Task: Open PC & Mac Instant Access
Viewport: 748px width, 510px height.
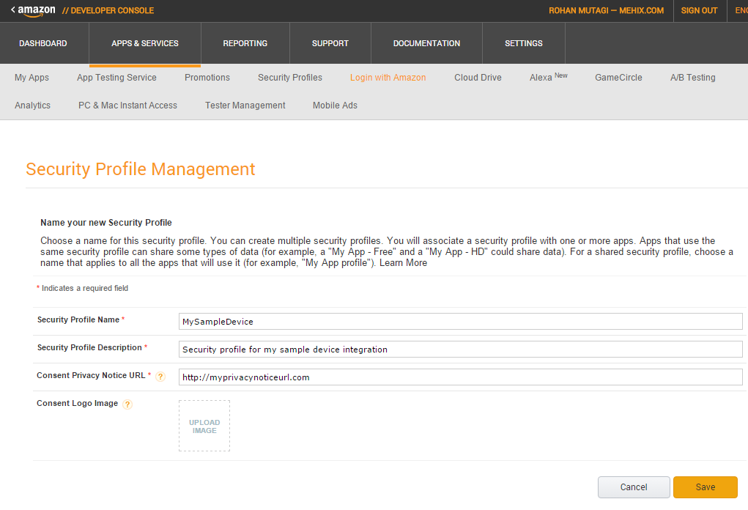Action: (128, 106)
